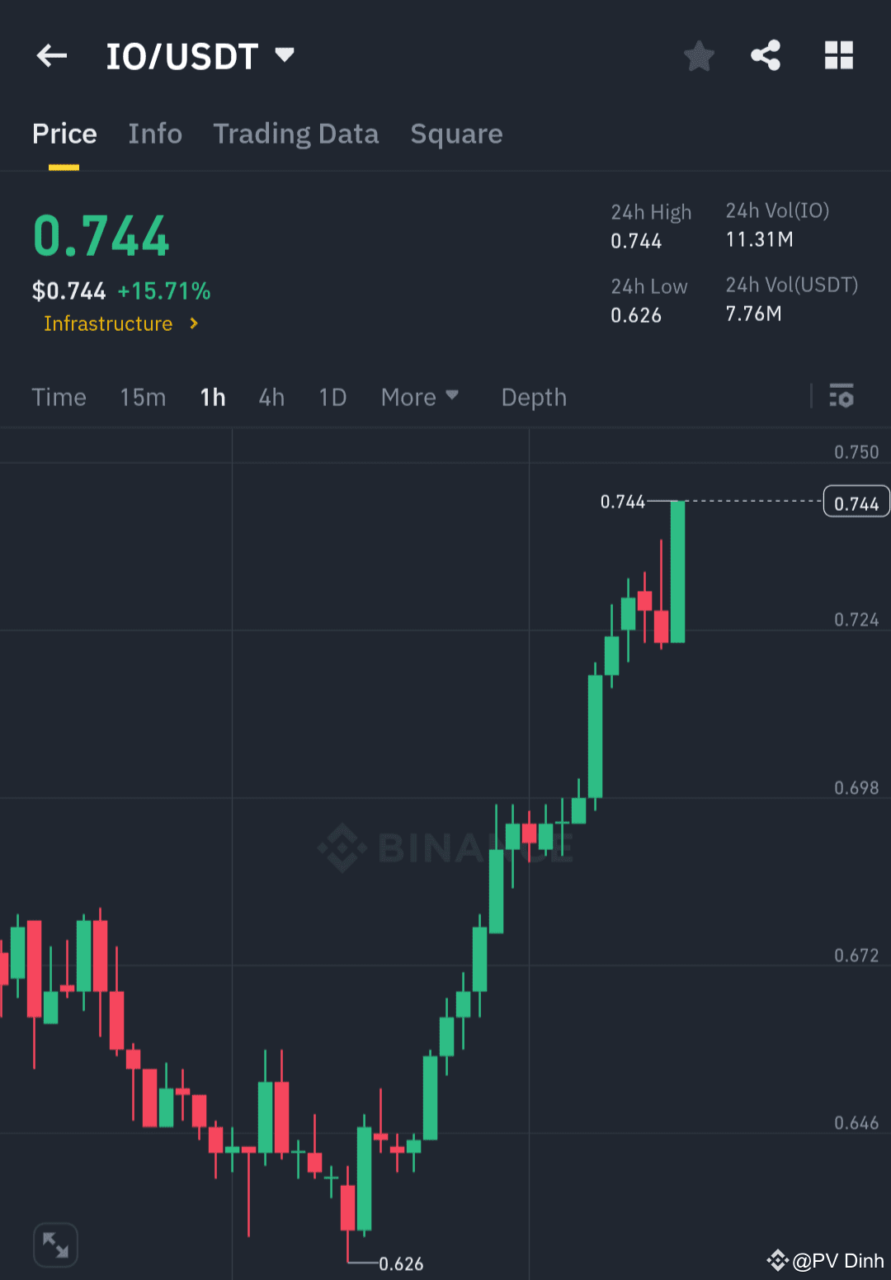Screen dimensions: 891x1280
Task: Click the Time display option
Action: 59,397
